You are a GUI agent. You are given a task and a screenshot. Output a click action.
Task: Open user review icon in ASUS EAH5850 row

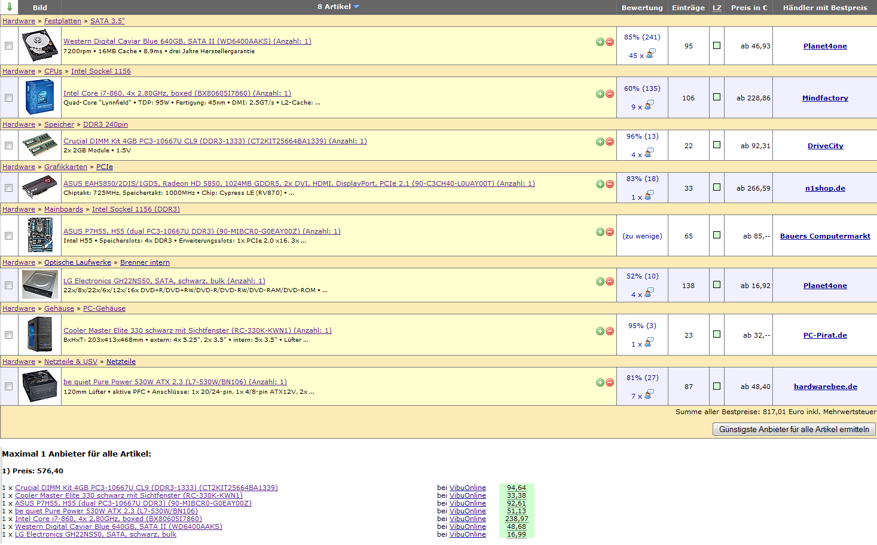coord(649,195)
